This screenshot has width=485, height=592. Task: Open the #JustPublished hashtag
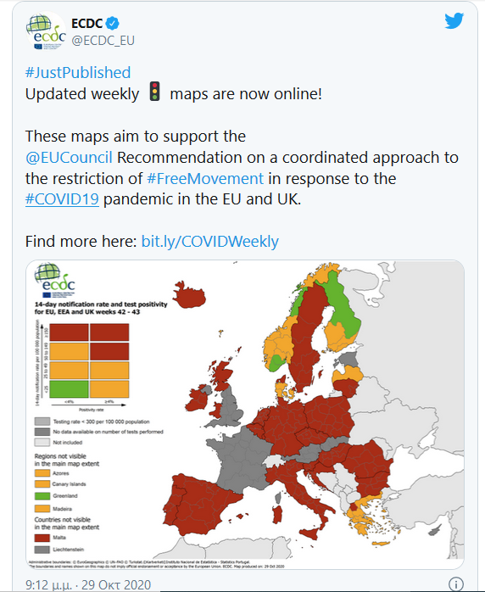(78, 72)
